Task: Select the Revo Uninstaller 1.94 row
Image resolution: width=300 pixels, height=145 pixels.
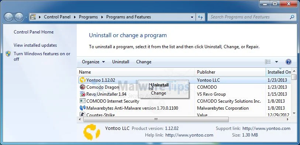Action: tap(184, 94)
